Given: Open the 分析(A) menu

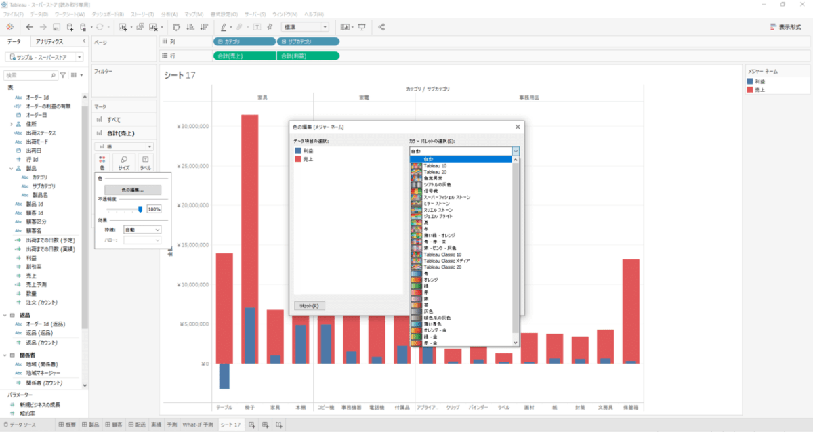Looking at the screenshot, I should coord(170,14).
